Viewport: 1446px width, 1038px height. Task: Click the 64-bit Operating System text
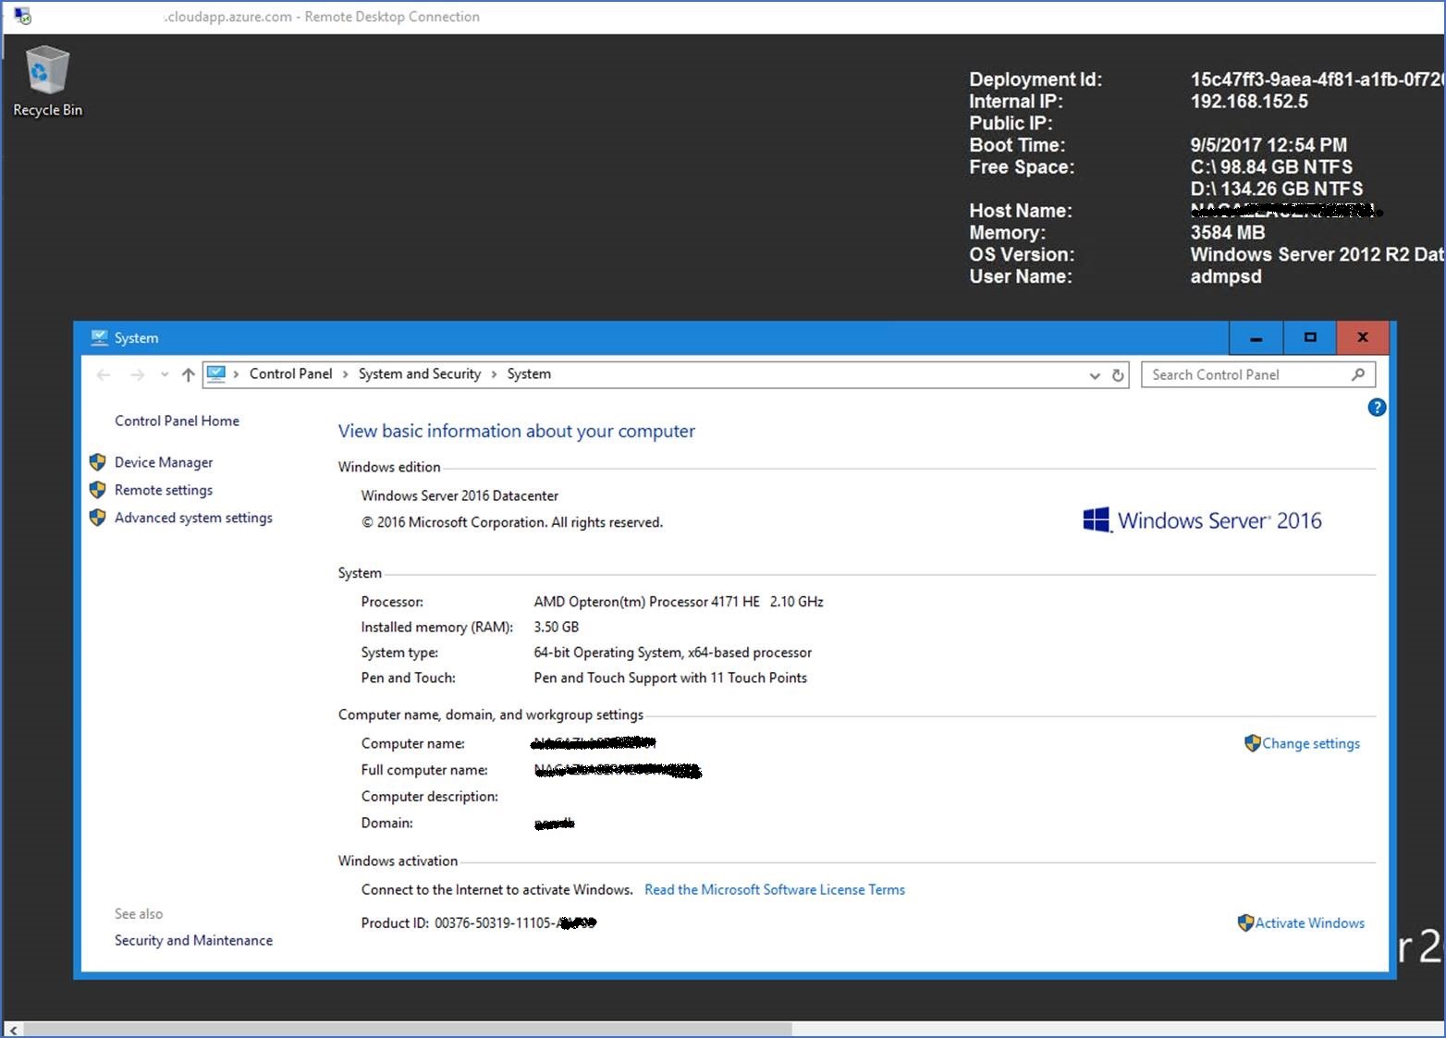(x=672, y=653)
